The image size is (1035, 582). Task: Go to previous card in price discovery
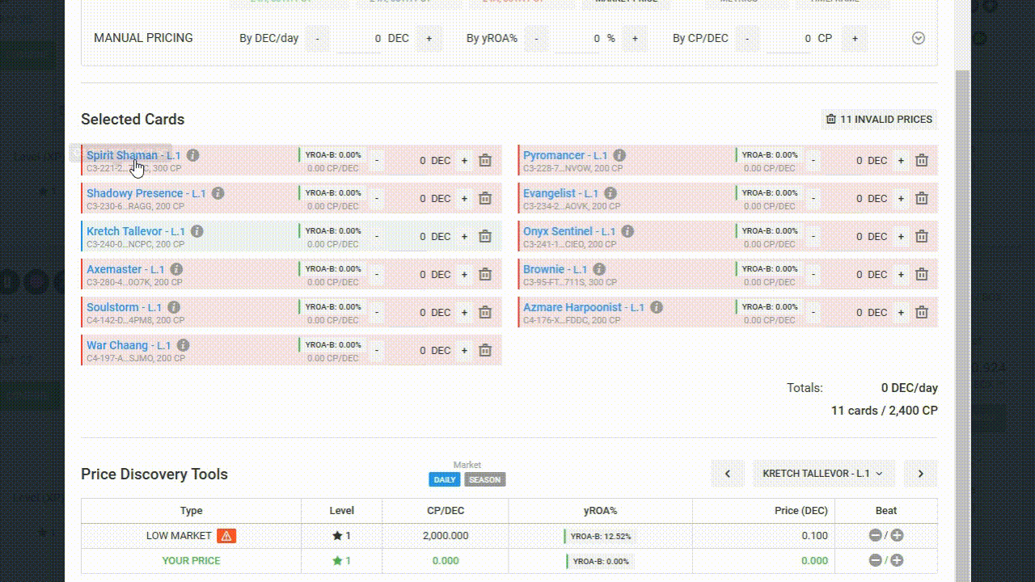pyautogui.click(x=728, y=474)
